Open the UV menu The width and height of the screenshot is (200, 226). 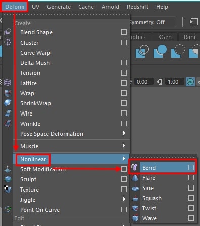(x=36, y=7)
